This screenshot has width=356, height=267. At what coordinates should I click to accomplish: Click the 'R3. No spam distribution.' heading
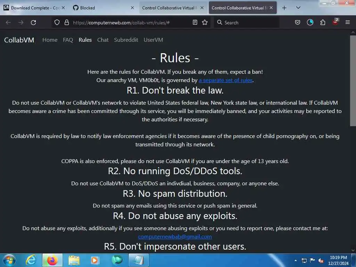coord(175,194)
